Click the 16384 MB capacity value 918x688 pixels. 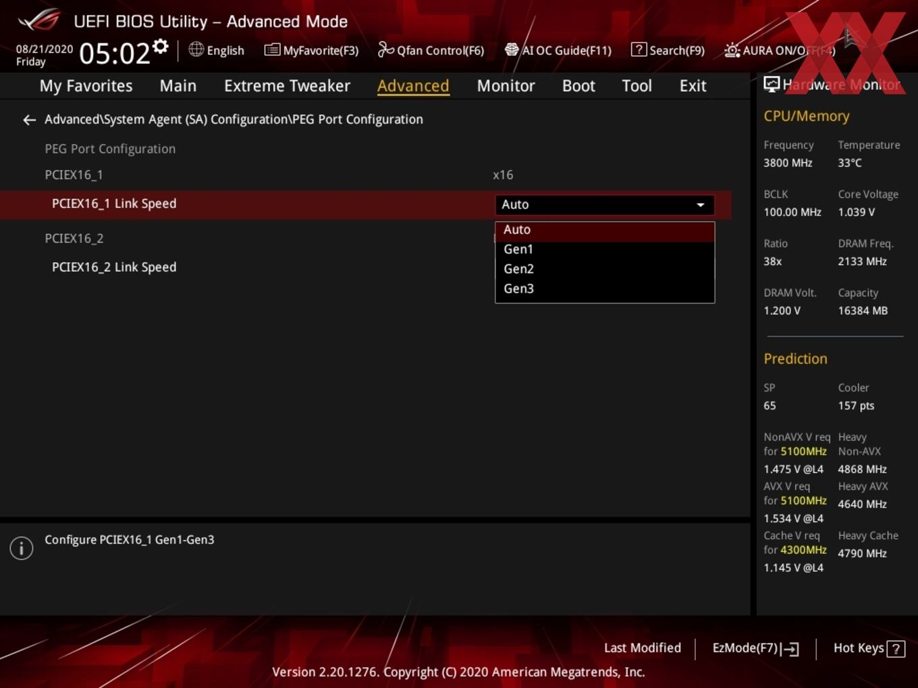(x=863, y=311)
